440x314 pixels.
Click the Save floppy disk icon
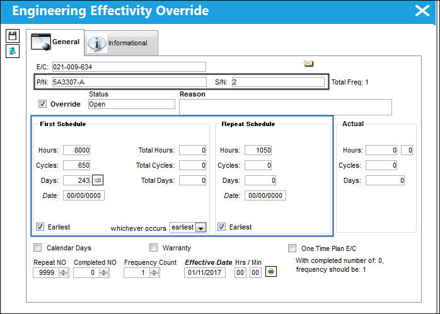[13, 36]
